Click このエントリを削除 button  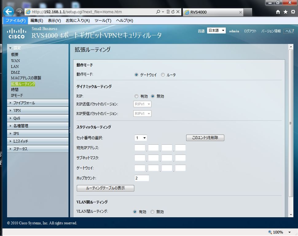click(205, 138)
